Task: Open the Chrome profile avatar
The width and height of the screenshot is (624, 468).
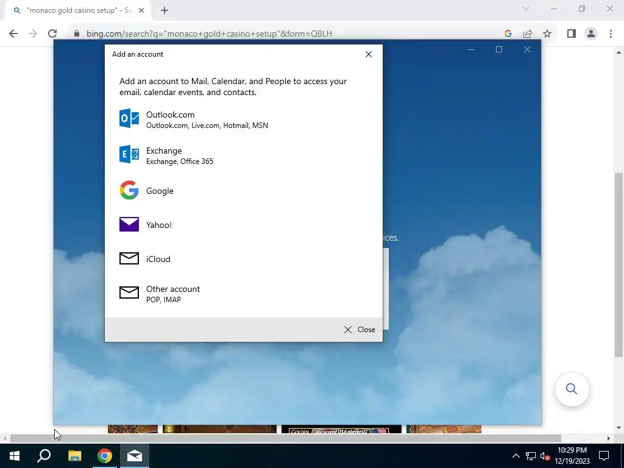Action: pos(591,34)
